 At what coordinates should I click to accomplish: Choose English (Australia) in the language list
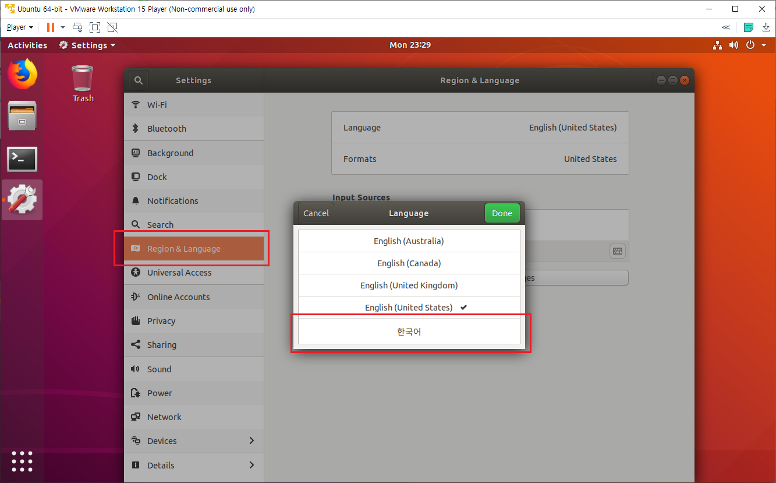point(409,241)
